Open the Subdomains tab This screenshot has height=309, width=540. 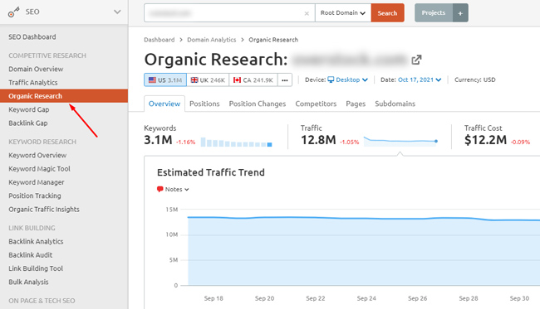click(x=395, y=104)
